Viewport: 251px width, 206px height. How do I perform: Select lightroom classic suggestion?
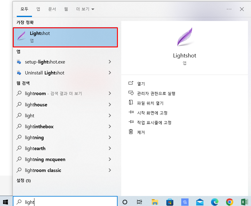point(65,170)
